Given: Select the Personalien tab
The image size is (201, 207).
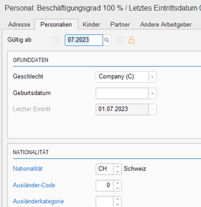Looking at the screenshot, I should click(56, 24).
